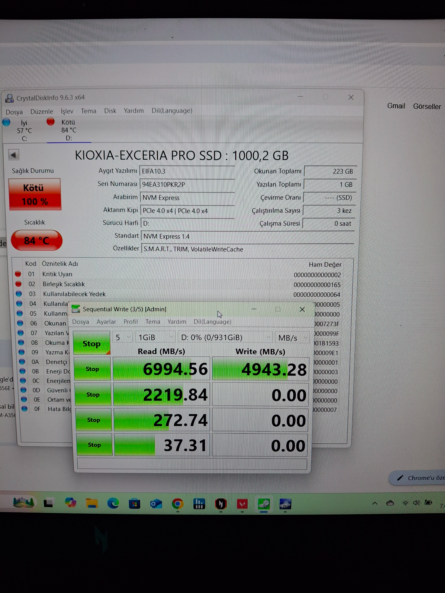Viewport: 445px width, 593px height.
Task: Show hidden system tray icons
Action: [x=375, y=503]
